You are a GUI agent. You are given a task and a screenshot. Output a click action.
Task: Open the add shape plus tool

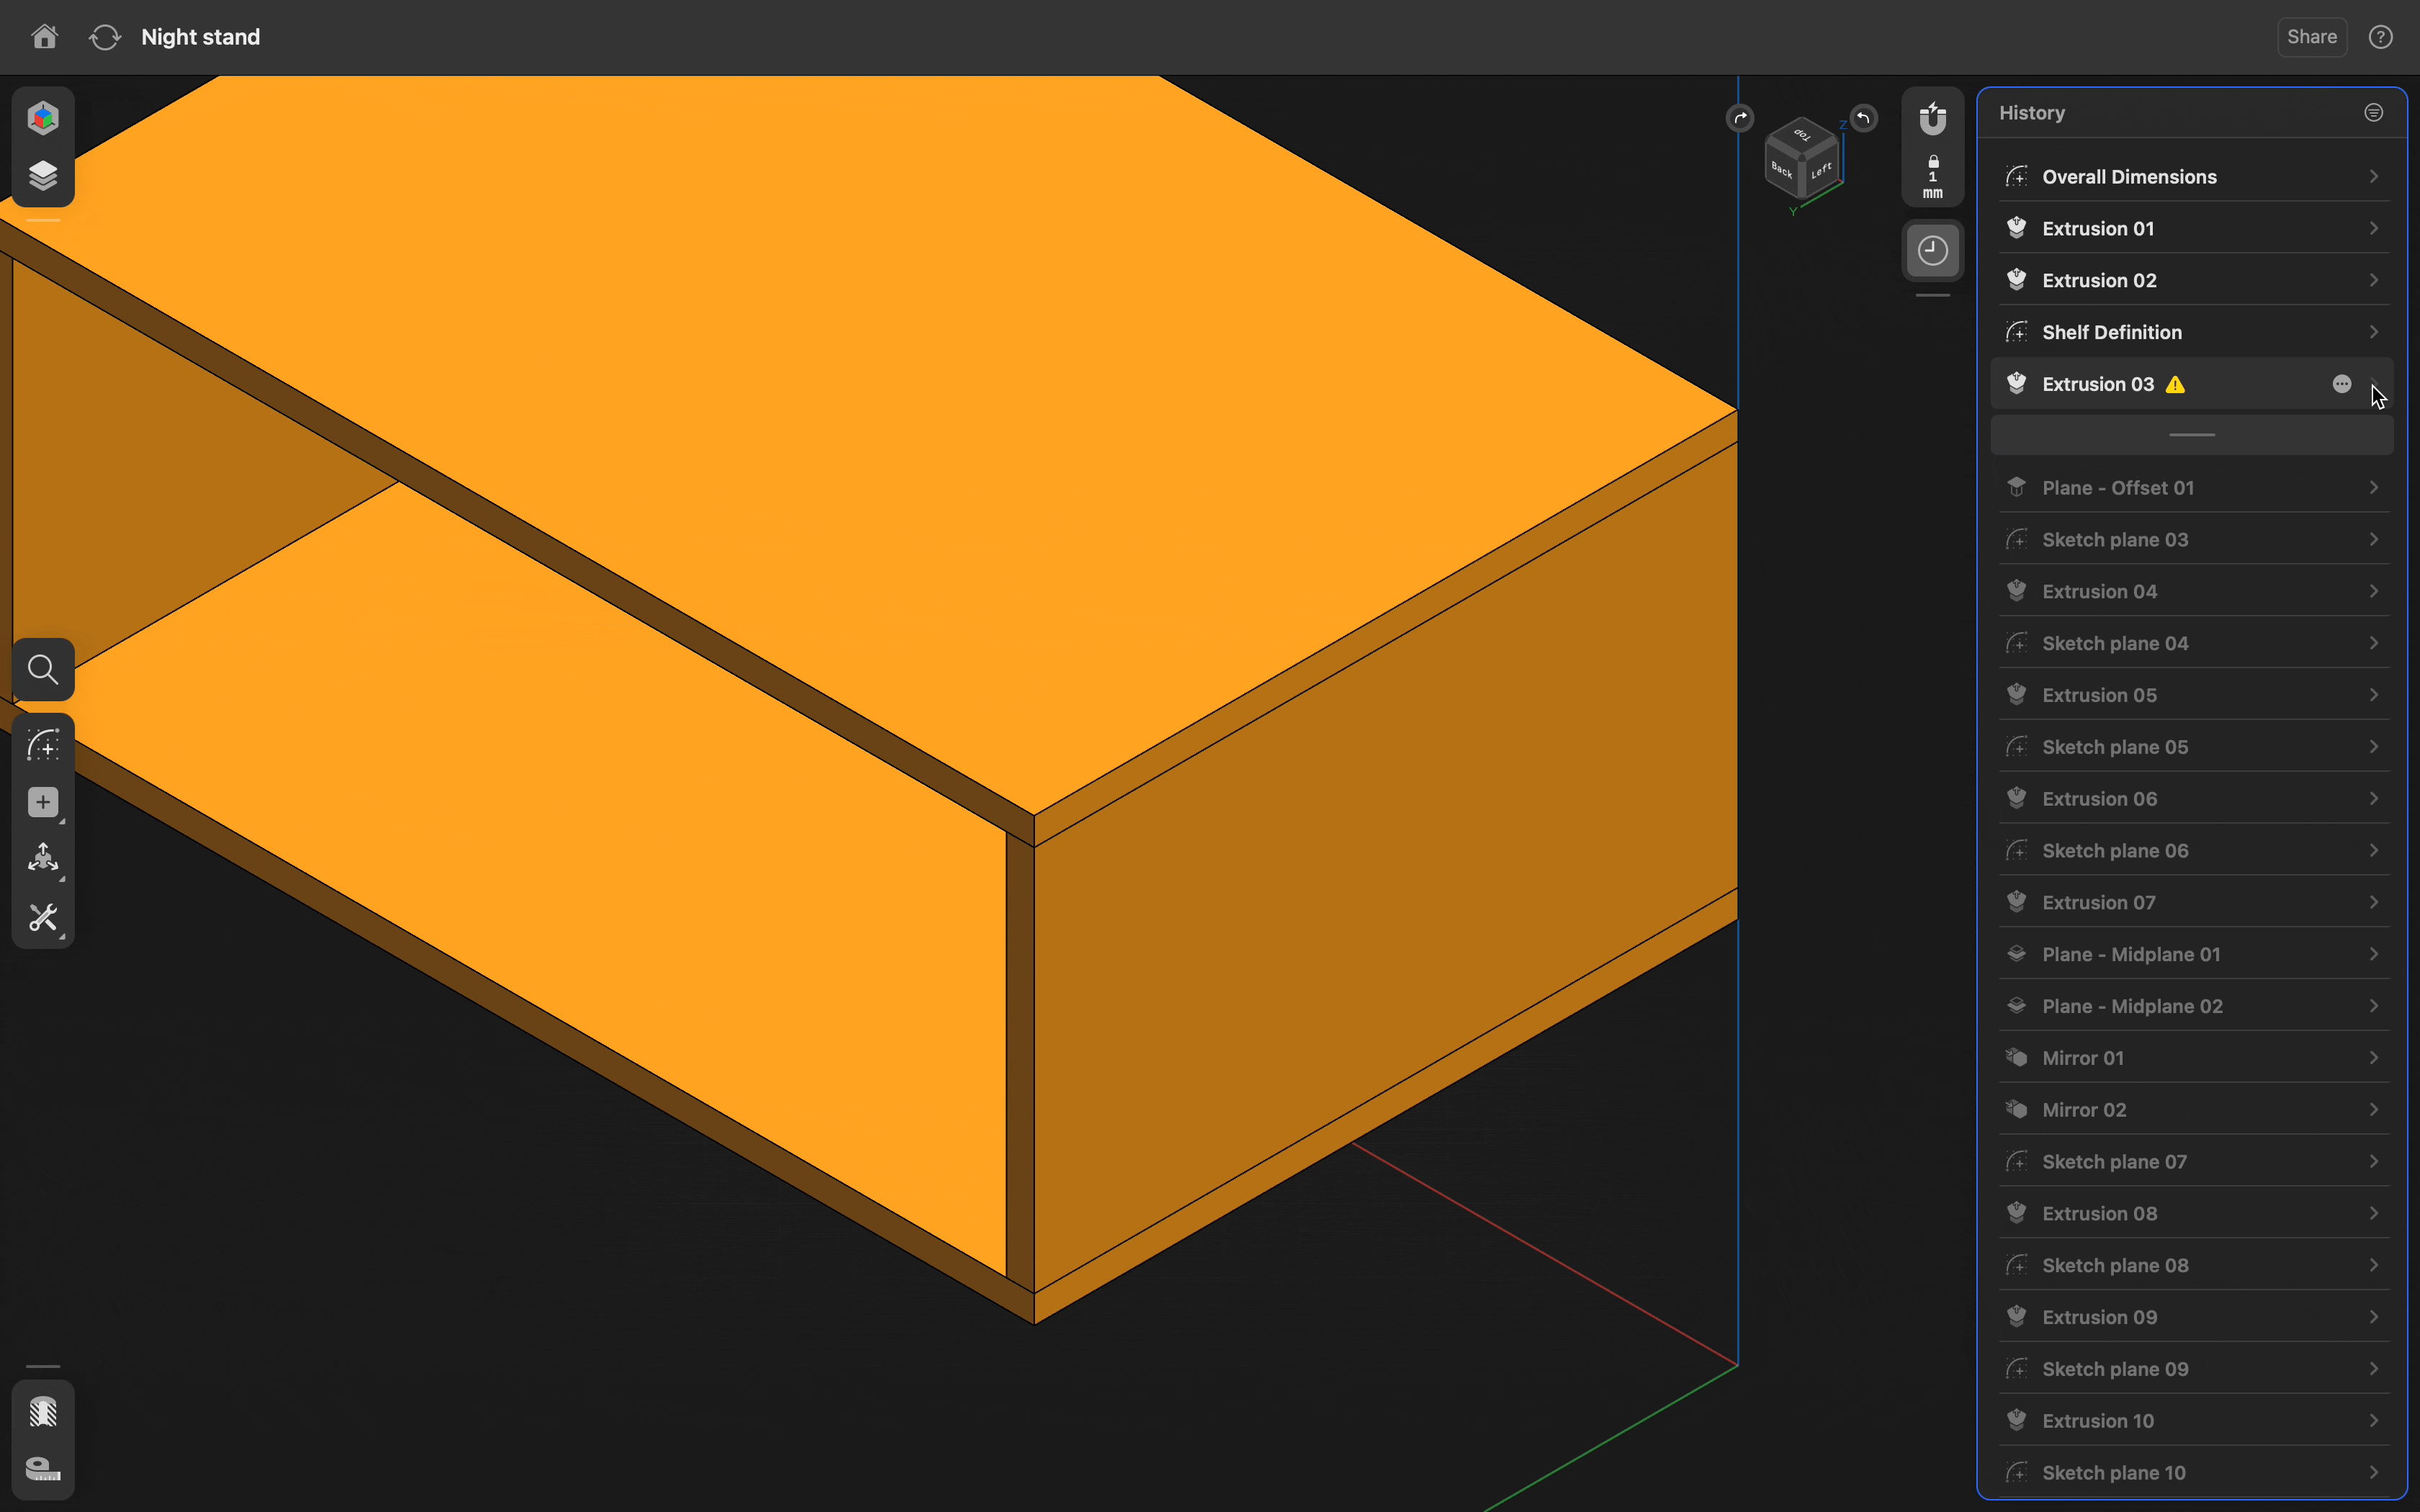(x=43, y=803)
